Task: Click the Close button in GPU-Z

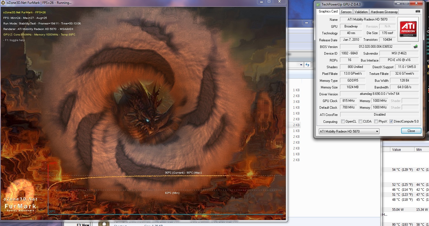Action: [x=411, y=131]
